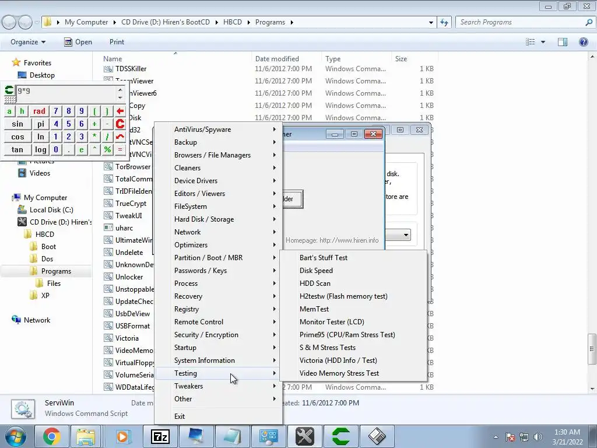This screenshot has width=597, height=448.
Task: Open the Windows Start menu
Action: click(x=16, y=436)
